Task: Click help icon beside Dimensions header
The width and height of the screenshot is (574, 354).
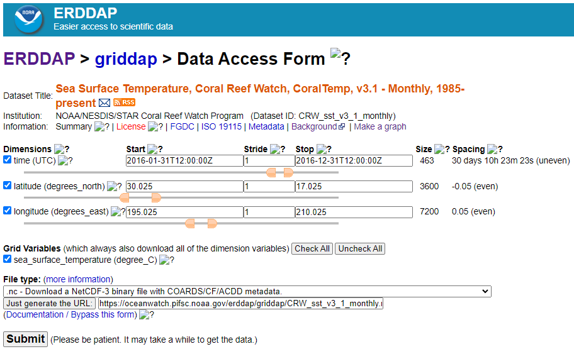Action: (62, 149)
